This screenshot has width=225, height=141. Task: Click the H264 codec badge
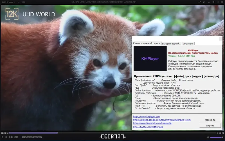click(30, 137)
